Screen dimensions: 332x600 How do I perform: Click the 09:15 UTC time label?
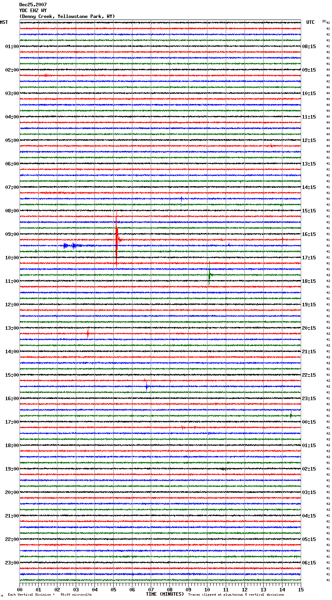point(309,70)
